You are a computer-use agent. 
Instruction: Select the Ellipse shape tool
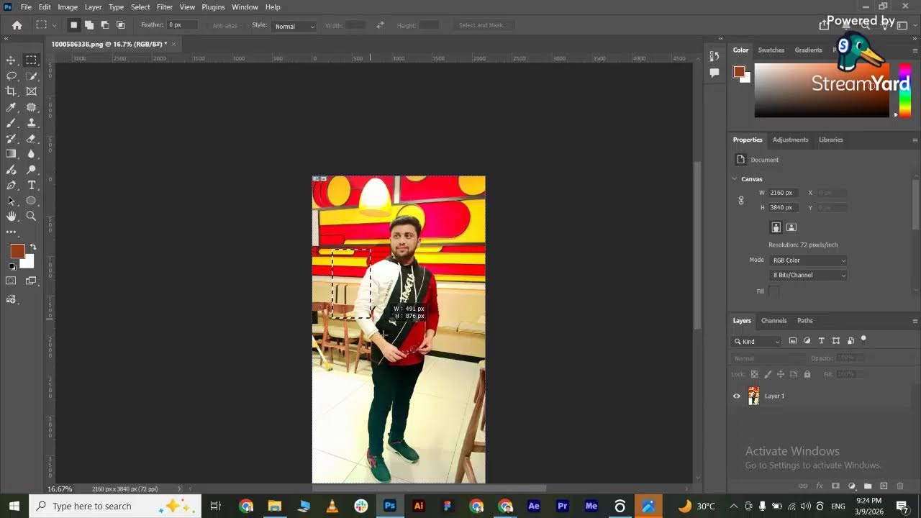pos(31,201)
